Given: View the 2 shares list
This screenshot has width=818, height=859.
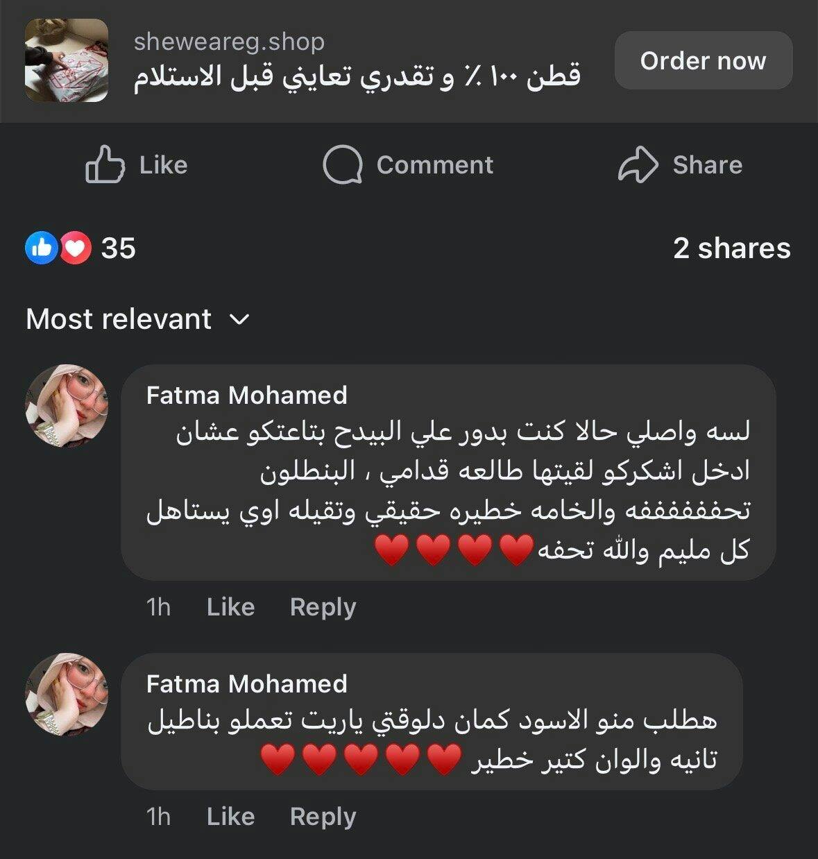Looking at the screenshot, I should tap(731, 248).
